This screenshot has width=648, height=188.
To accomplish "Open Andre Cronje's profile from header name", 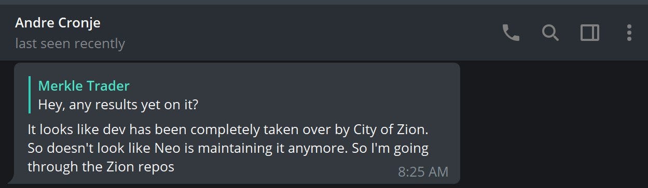I will click(x=58, y=23).
